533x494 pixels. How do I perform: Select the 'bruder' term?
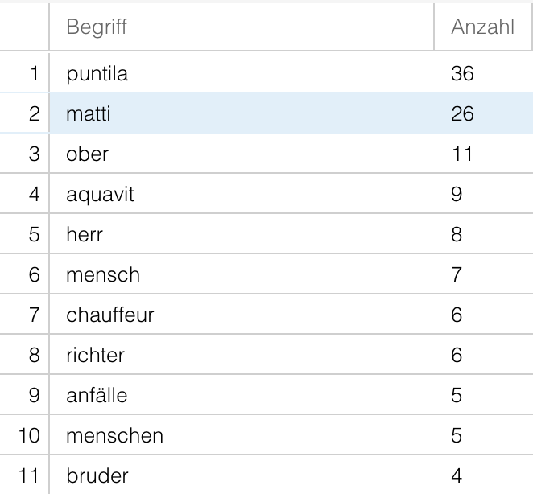pyautogui.click(x=97, y=476)
